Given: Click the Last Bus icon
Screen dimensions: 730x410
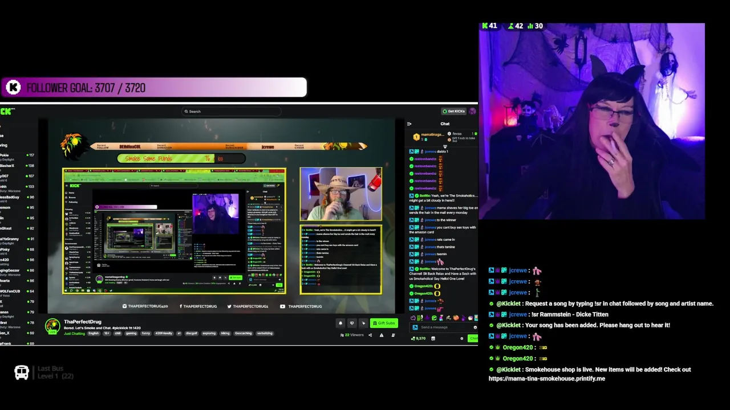Looking at the screenshot, I should 22,373.
